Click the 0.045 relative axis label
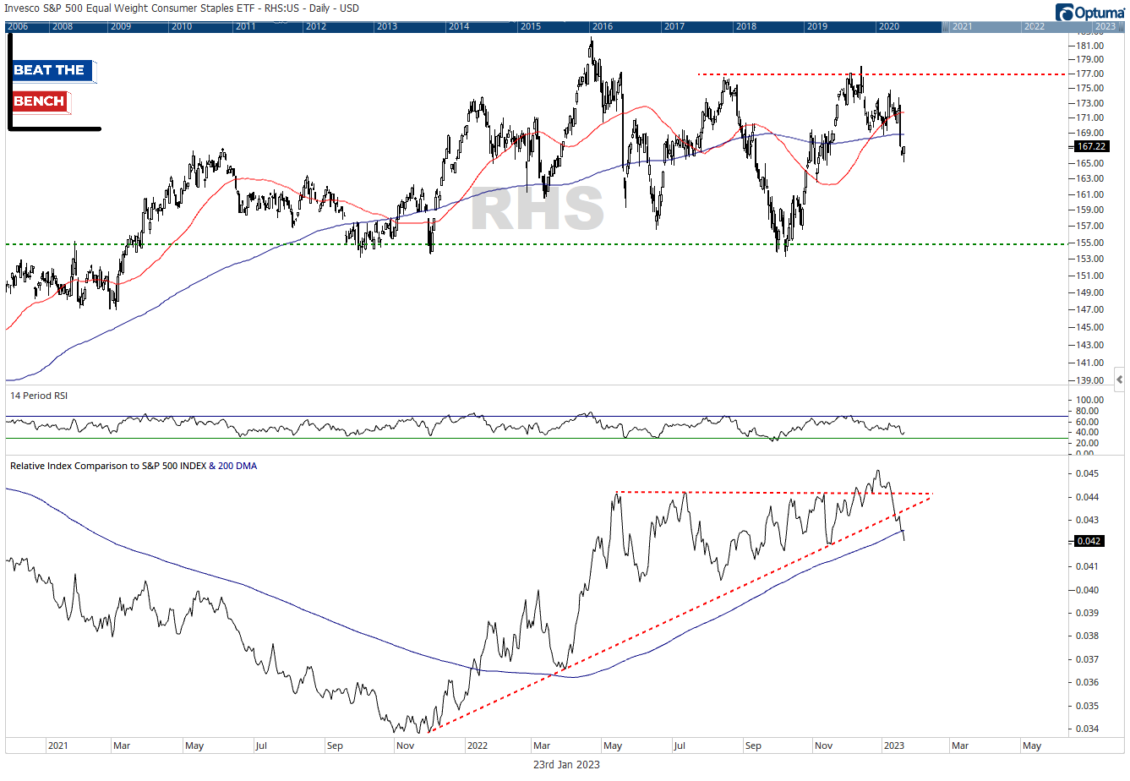 point(1088,473)
